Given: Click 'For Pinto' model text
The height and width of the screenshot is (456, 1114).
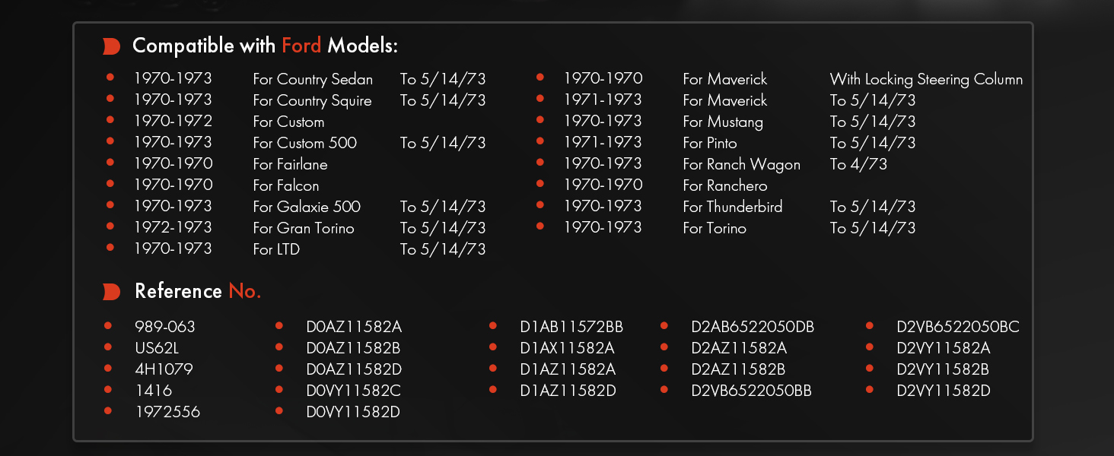Looking at the screenshot, I should (710, 143).
